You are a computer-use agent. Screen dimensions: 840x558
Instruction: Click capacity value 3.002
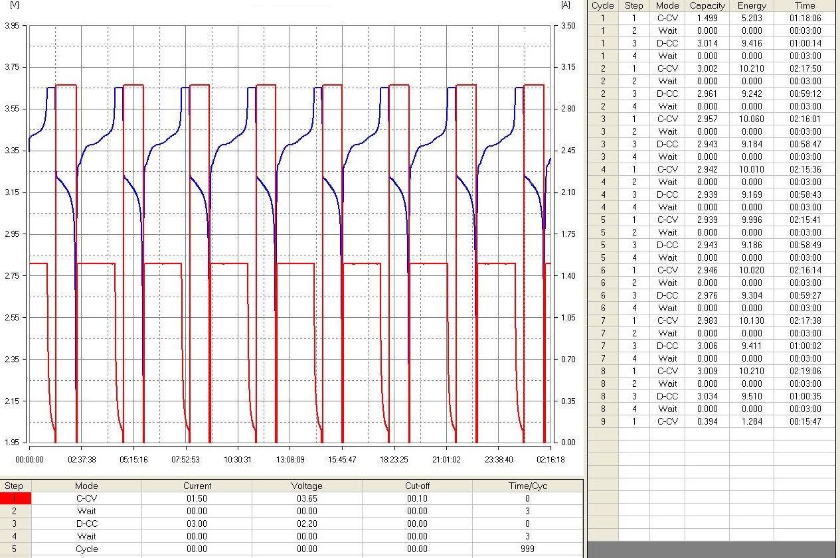click(707, 68)
